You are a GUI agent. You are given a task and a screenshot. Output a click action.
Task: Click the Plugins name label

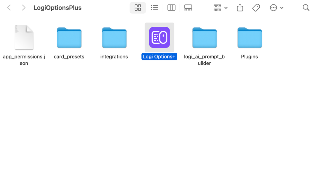(x=249, y=57)
